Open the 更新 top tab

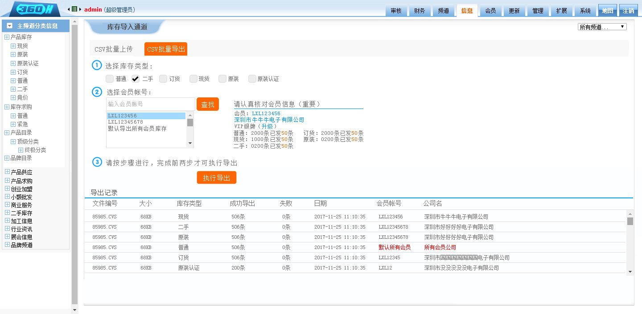[514, 11]
